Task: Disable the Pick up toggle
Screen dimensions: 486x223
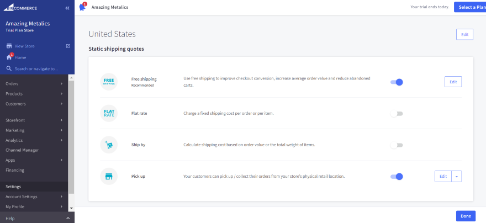Action: coord(397,177)
